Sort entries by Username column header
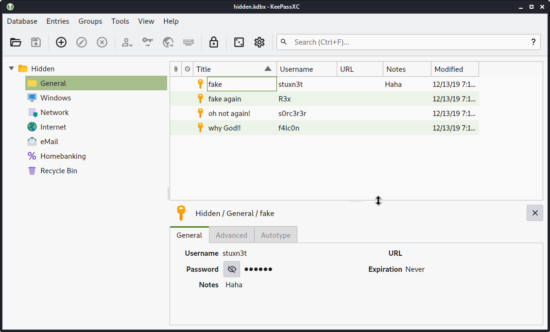Screen dimensions: 550x332 (307, 69)
